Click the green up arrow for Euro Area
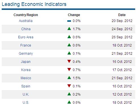 (x=69, y=37)
